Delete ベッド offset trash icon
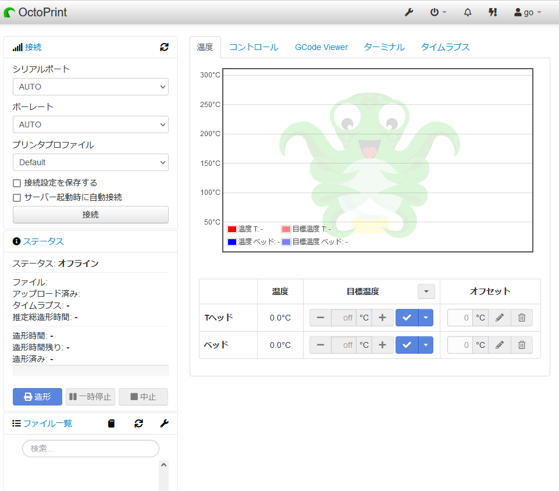Viewport: 559px width, 491px height. (x=522, y=345)
